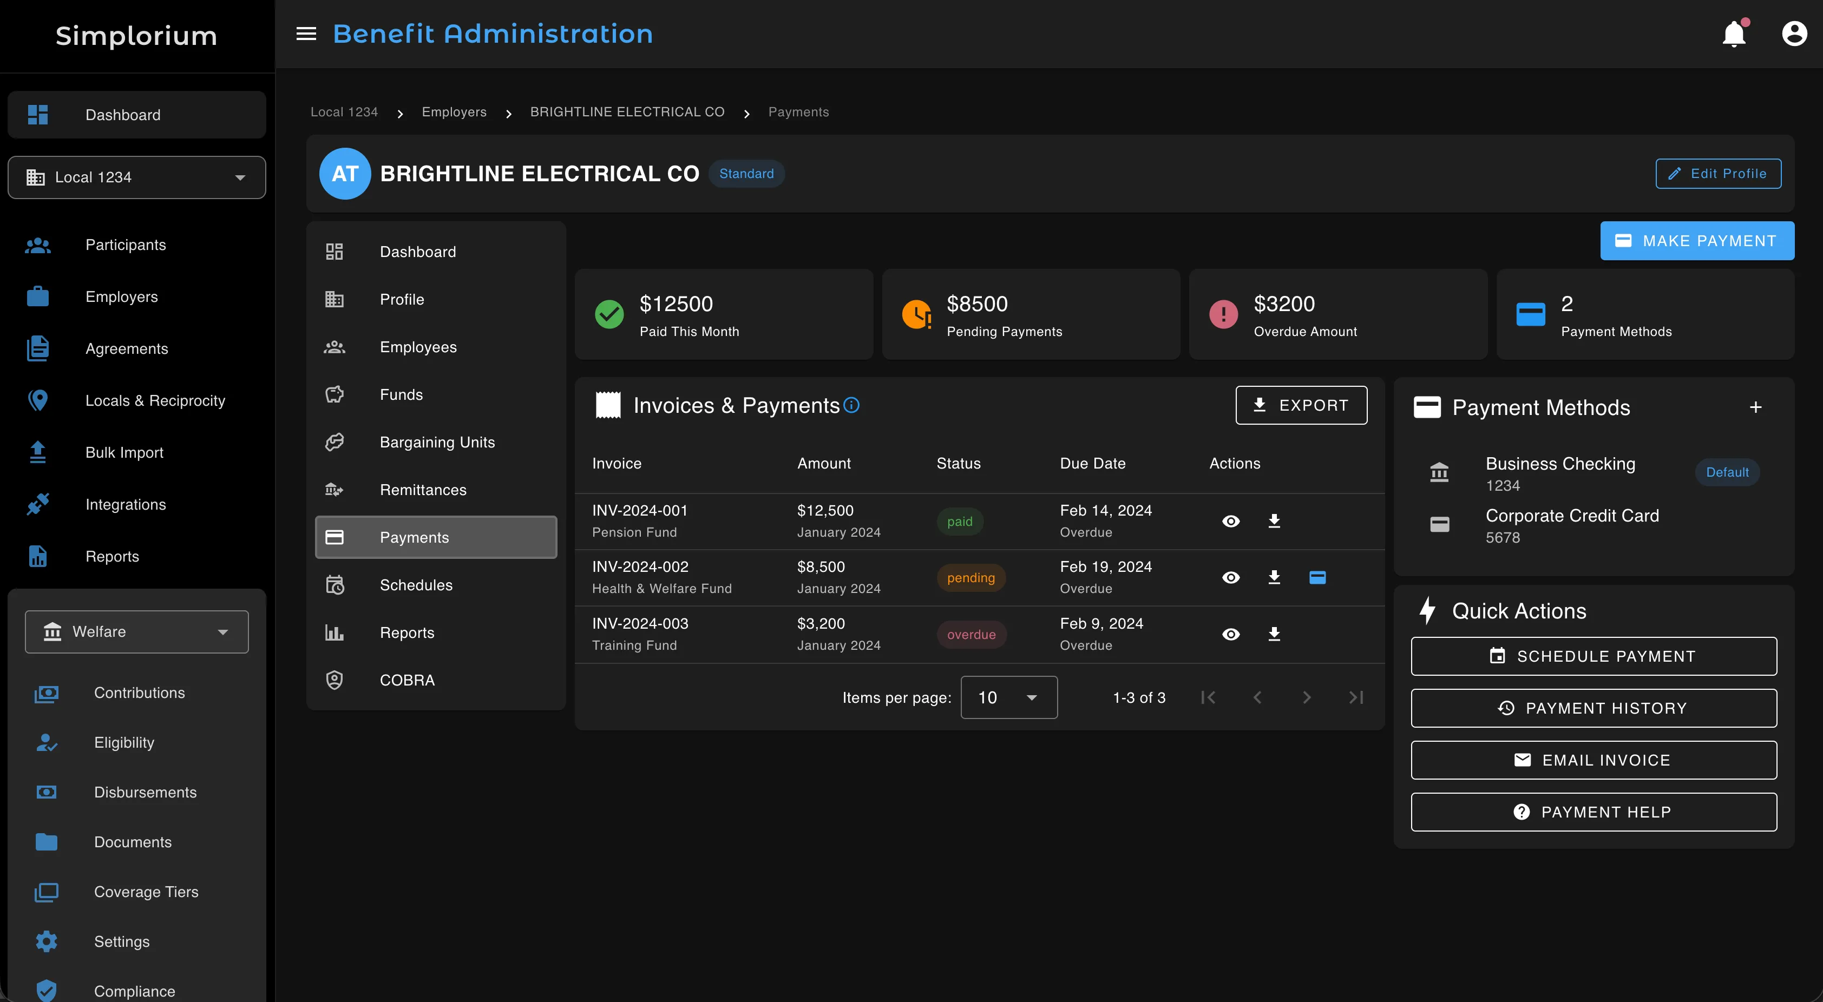Open the user account profile icon
Viewport: 1823px width, 1002px height.
click(x=1795, y=33)
